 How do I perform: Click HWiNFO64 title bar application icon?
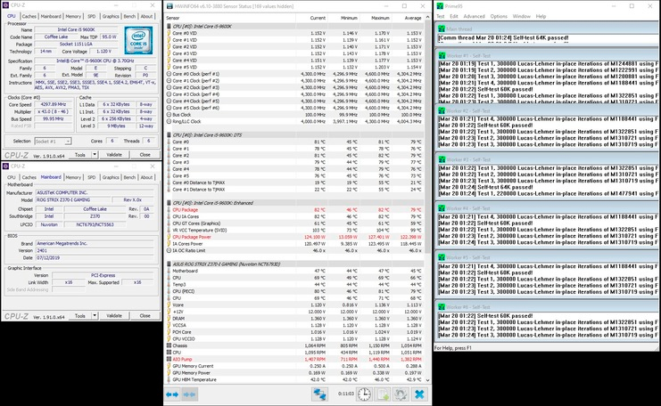pos(169,6)
